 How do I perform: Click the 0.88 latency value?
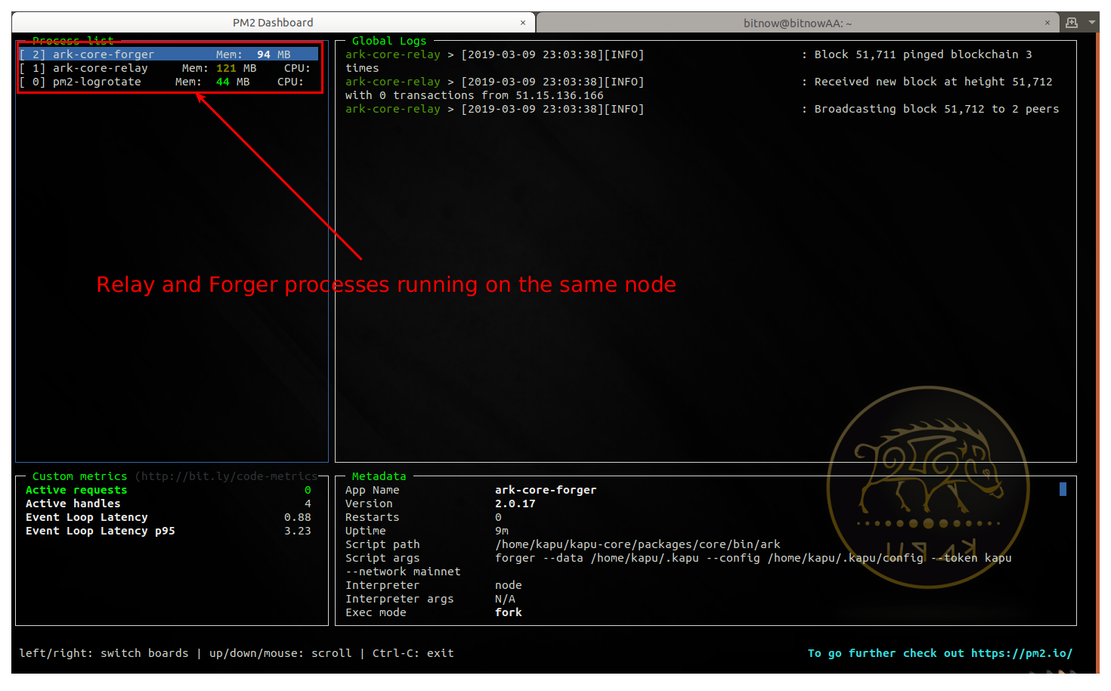(x=298, y=517)
